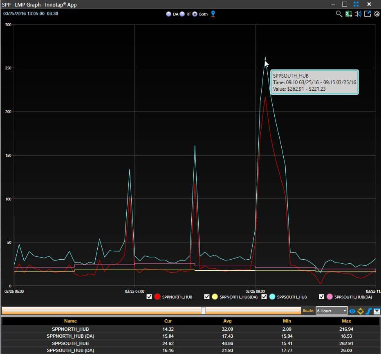Toggle the sound speaker icon
This screenshot has height=354, width=381.
(x=358, y=14)
